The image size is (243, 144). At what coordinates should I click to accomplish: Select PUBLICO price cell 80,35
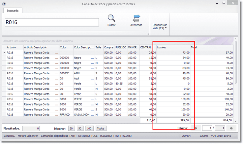click(x=121, y=84)
